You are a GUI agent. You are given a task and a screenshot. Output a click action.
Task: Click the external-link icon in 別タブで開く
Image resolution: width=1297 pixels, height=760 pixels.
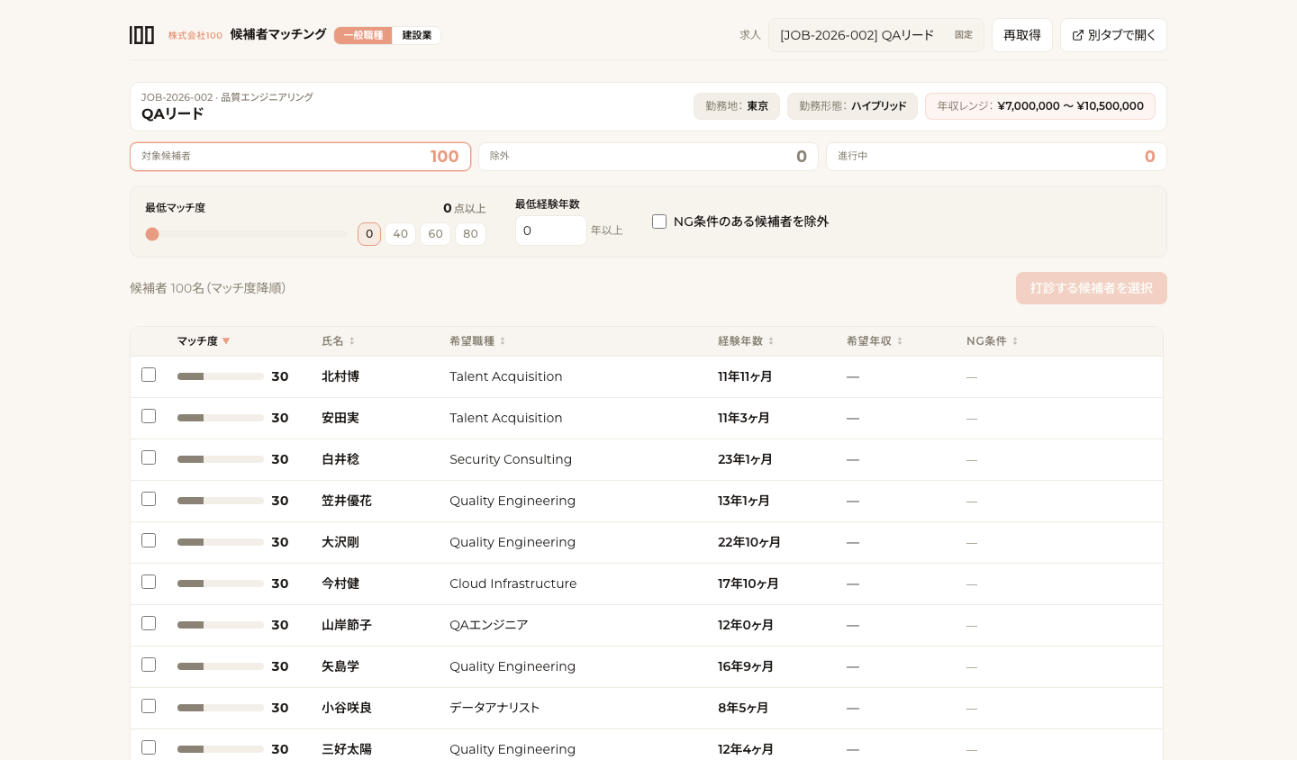(x=1078, y=35)
